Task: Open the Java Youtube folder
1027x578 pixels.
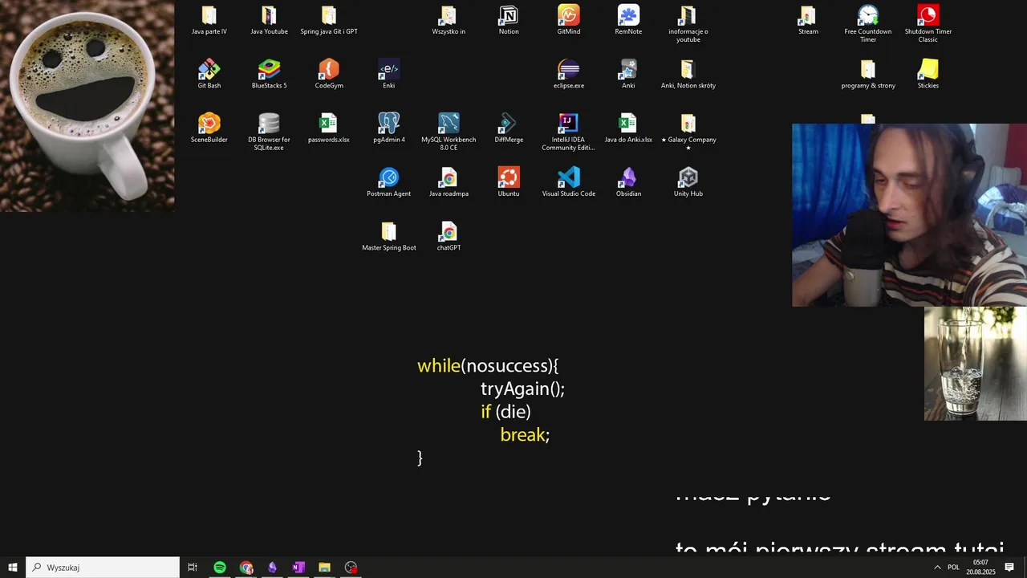Action: pos(269,21)
